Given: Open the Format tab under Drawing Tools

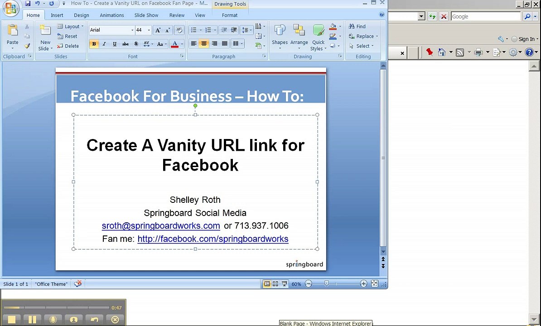Looking at the screenshot, I should 230,15.
